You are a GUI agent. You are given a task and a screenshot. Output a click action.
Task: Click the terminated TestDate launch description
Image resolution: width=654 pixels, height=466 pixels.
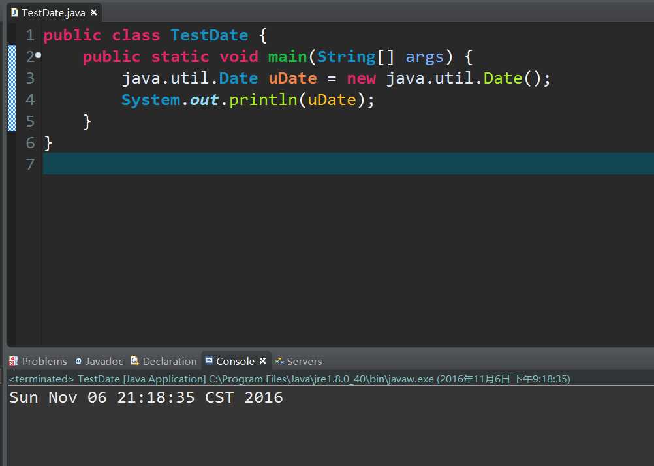tap(289, 379)
